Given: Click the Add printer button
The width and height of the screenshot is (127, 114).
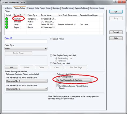Looking at the screenshot, I should tap(11, 68).
